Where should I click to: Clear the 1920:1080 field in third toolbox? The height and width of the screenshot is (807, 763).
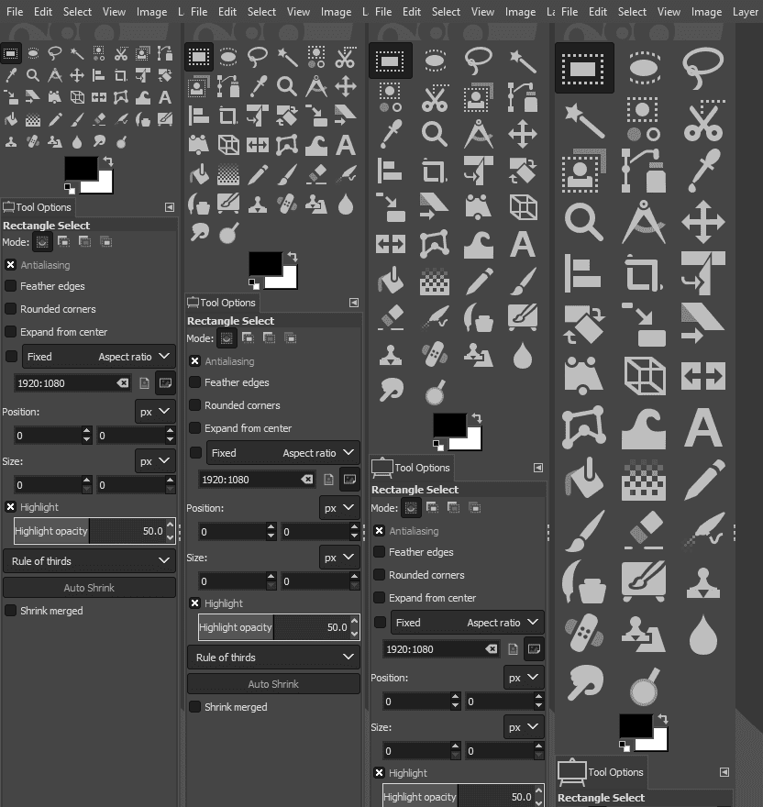point(492,649)
